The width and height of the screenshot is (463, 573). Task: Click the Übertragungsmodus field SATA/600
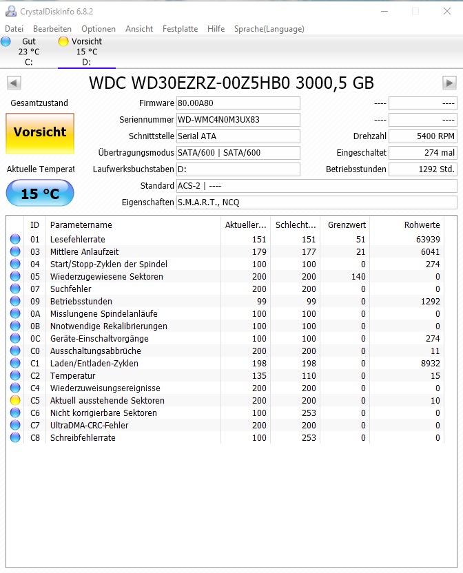(x=238, y=152)
